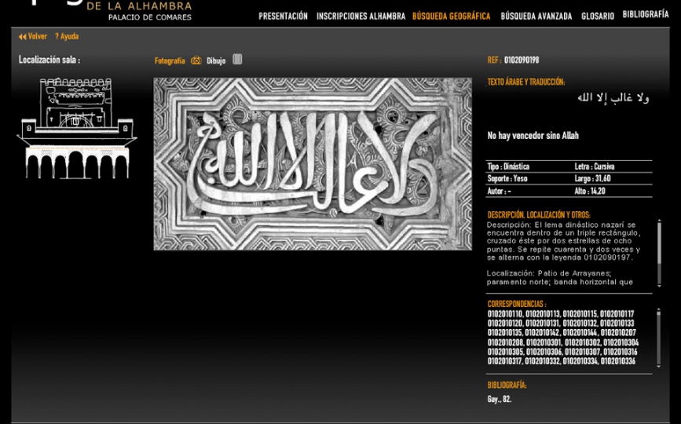Click the Volver back link
Viewport: 681px width, 424px height.
coord(38,36)
